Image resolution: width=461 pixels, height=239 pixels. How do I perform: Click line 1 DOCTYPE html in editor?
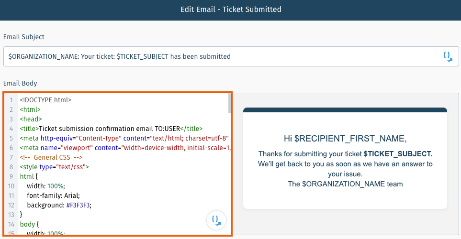click(45, 100)
